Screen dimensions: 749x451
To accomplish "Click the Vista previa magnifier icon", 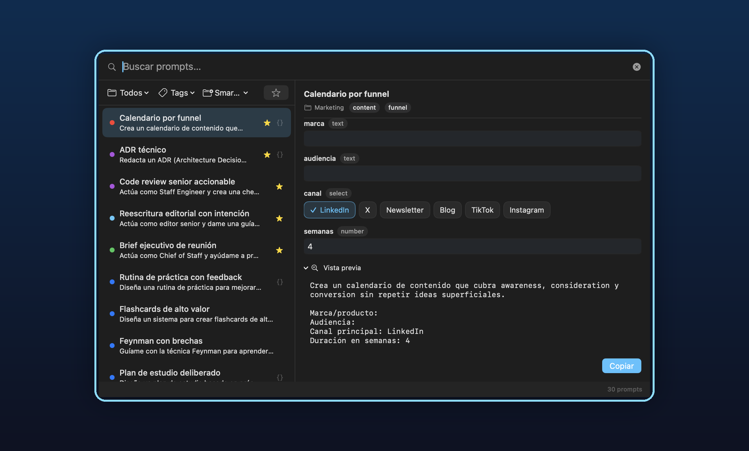I will 315,268.
